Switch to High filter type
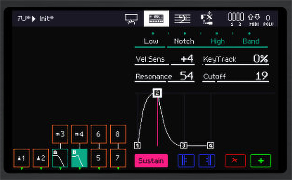This screenshot has height=180, width=292. coord(218,41)
